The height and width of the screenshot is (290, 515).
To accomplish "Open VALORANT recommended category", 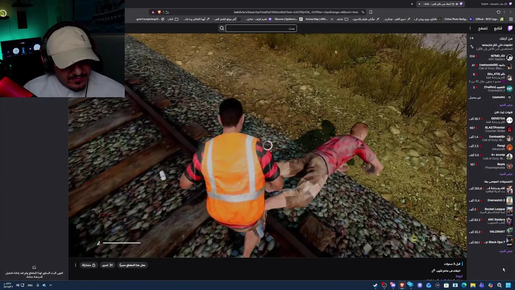I will pos(491,232).
